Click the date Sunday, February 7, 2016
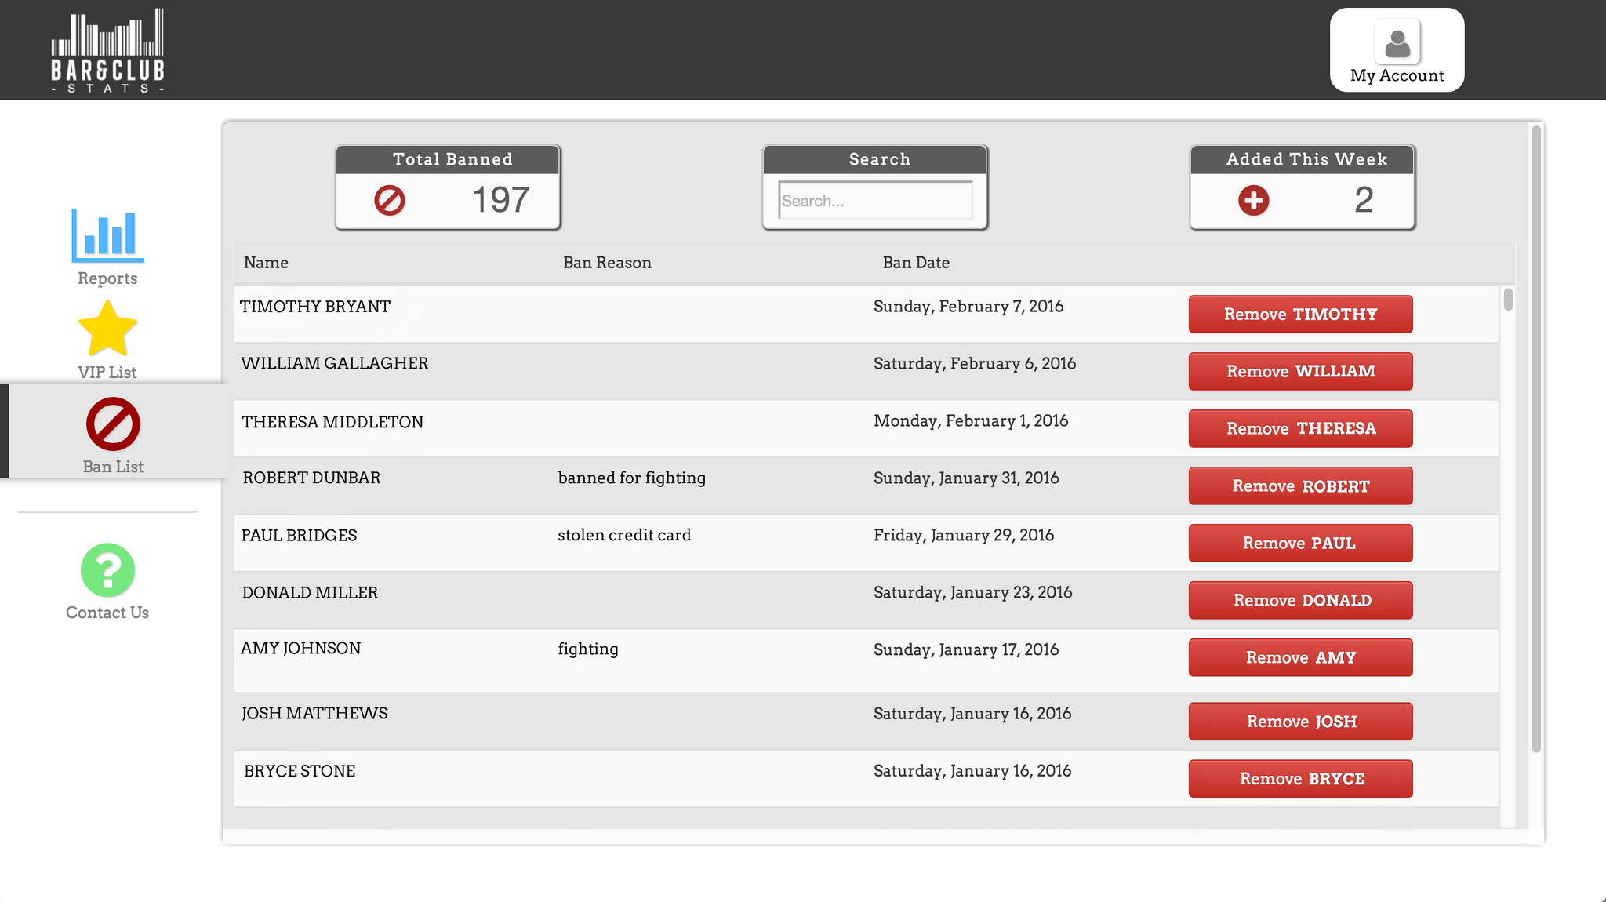Image resolution: width=1606 pixels, height=902 pixels. pos(968,307)
